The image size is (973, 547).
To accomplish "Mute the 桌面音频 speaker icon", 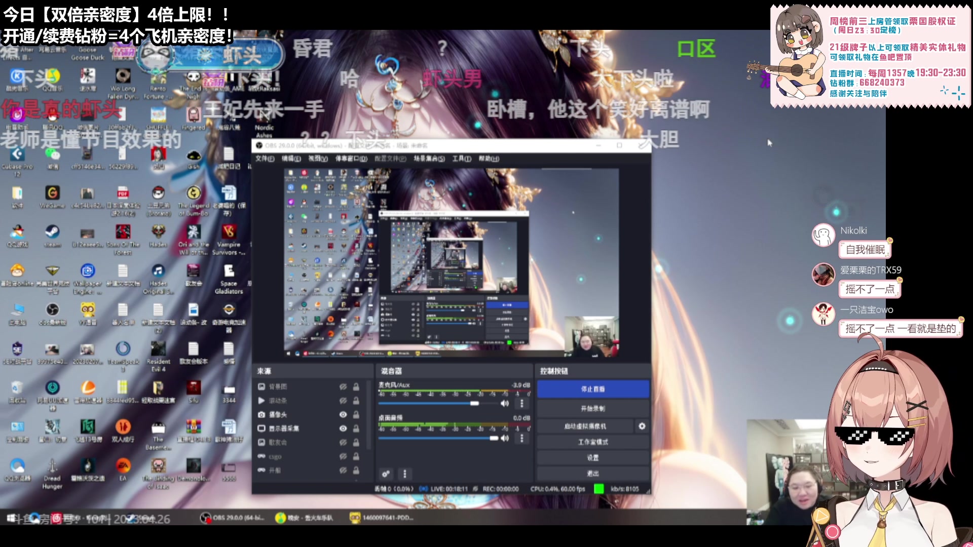I will 505,438.
